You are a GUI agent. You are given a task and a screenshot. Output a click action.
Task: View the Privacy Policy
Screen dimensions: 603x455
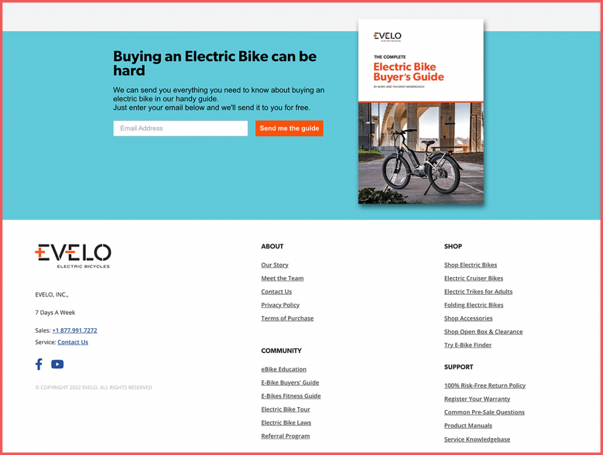(x=280, y=305)
